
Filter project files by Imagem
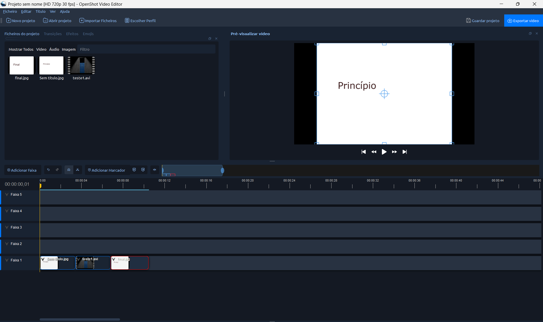point(69,49)
